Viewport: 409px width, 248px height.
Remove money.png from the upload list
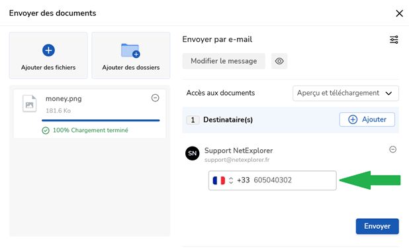156,98
